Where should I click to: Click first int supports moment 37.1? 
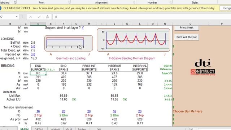pos(89,73)
